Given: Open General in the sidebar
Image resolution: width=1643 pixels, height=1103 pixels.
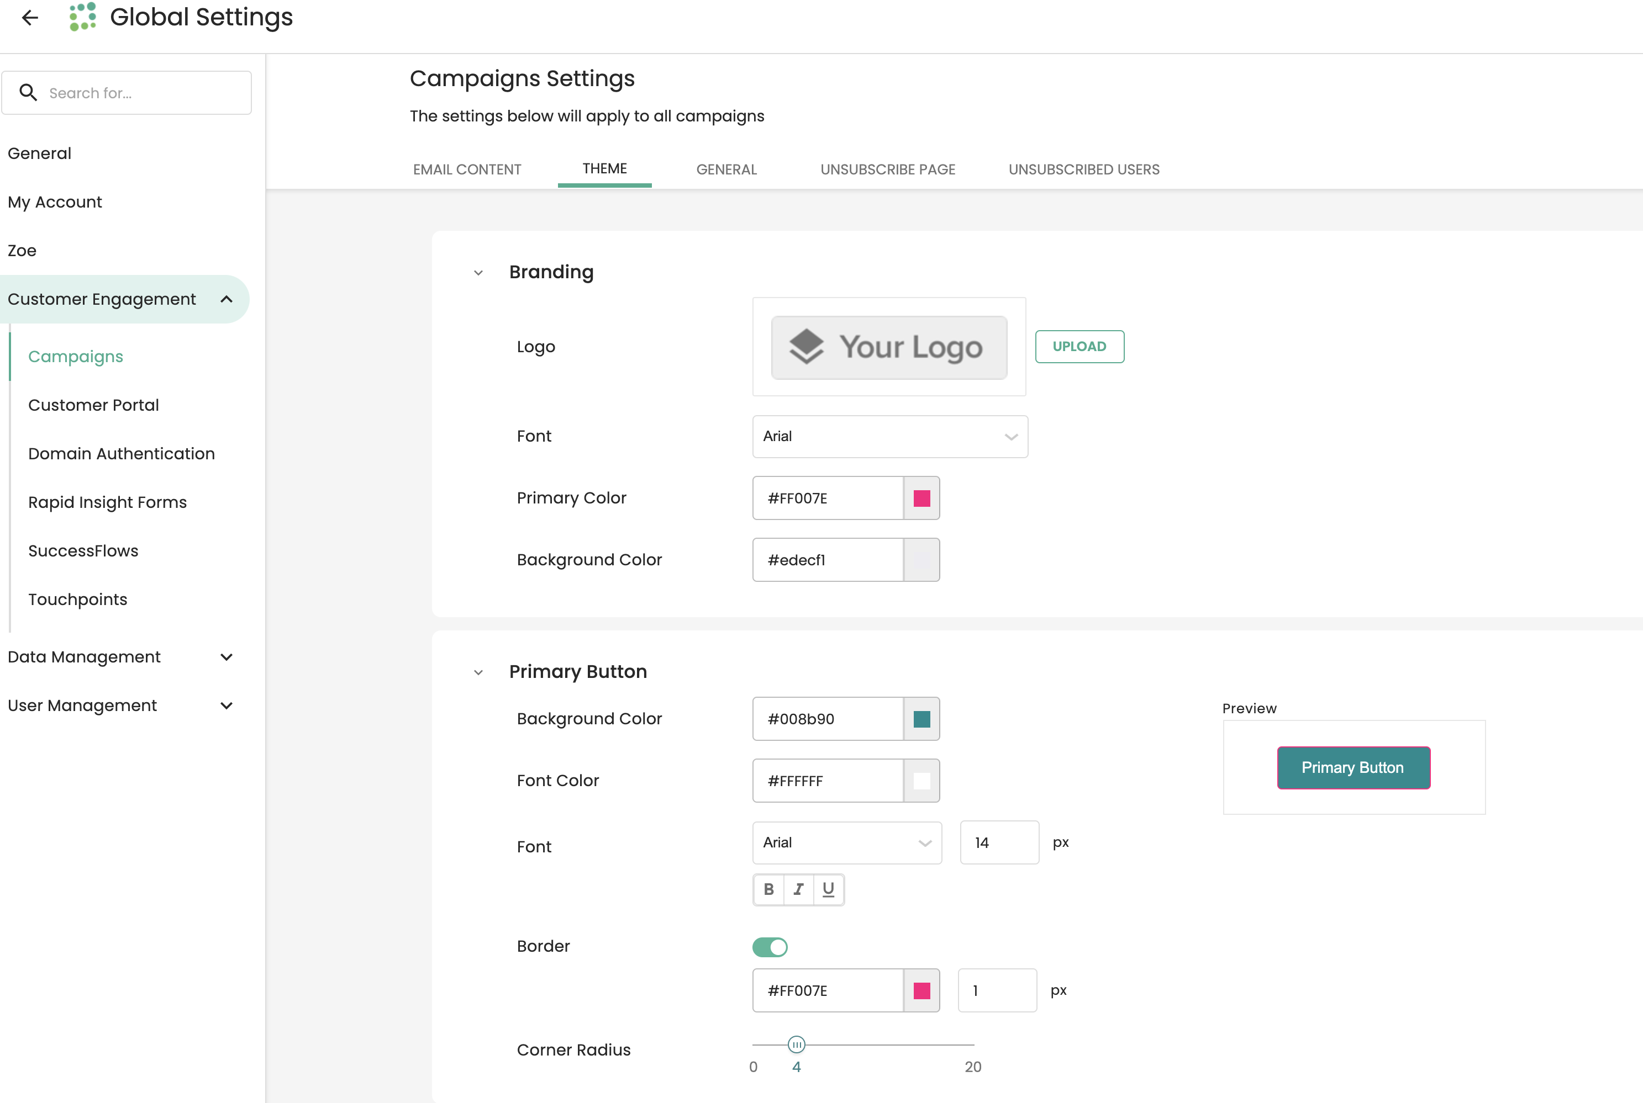Looking at the screenshot, I should [x=39, y=153].
